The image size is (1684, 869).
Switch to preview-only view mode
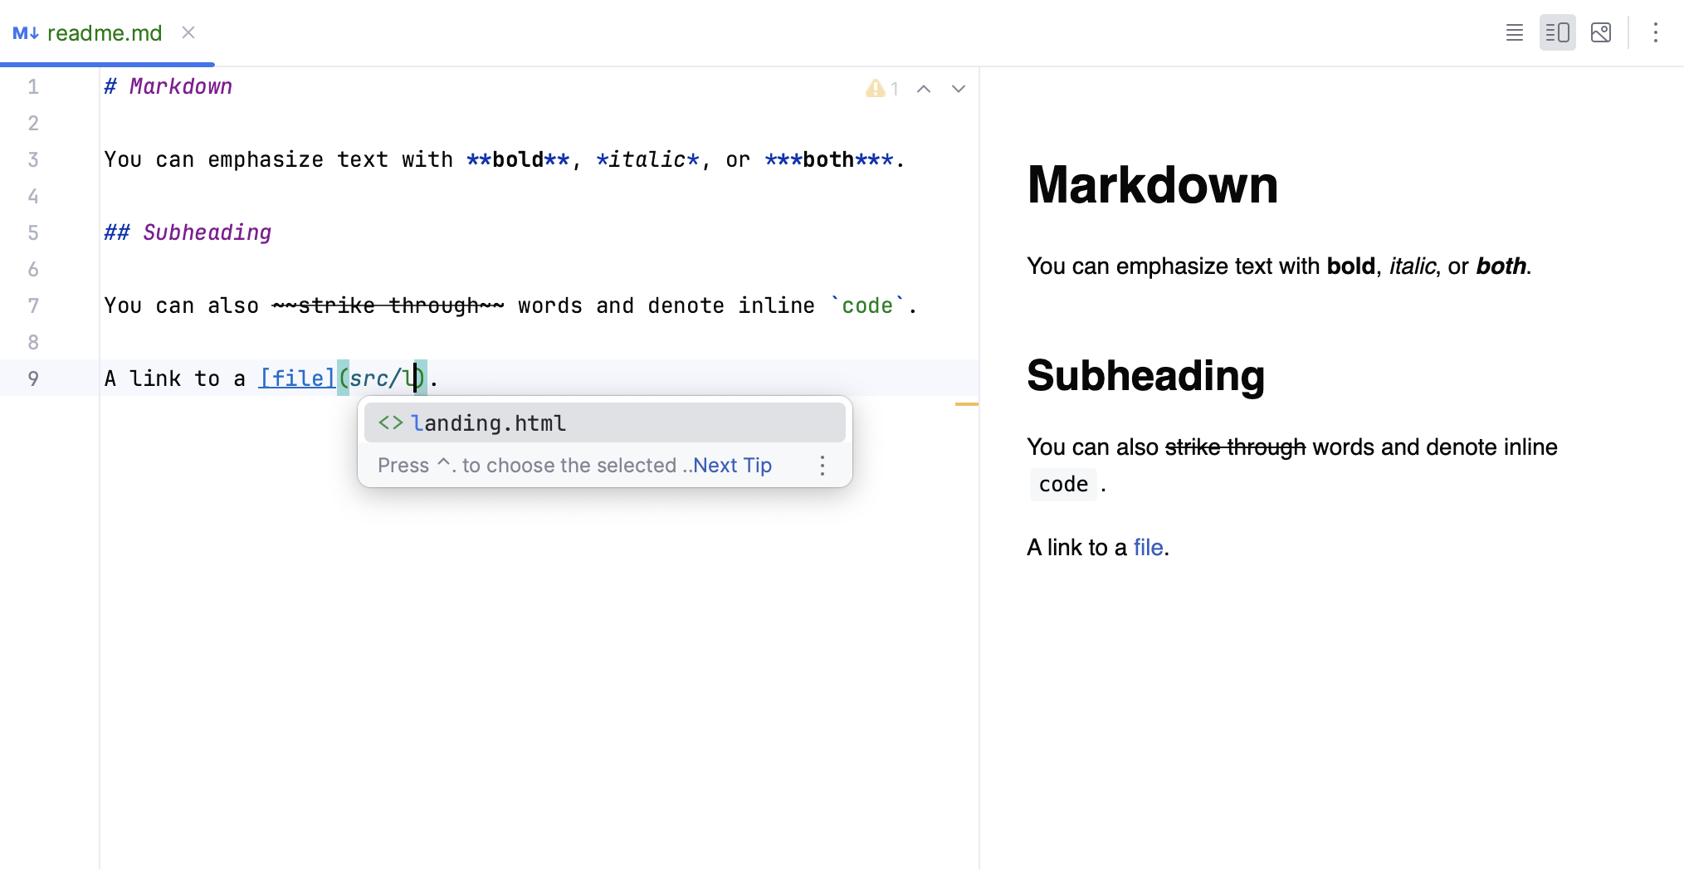pyautogui.click(x=1601, y=32)
